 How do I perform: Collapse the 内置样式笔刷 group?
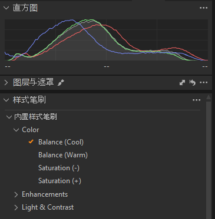click(9, 117)
